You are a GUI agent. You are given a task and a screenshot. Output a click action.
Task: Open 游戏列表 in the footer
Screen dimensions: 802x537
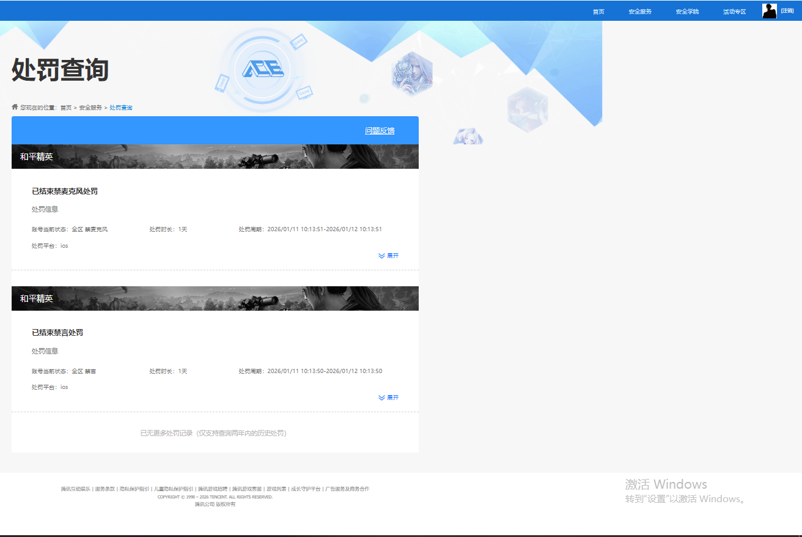[276, 489]
